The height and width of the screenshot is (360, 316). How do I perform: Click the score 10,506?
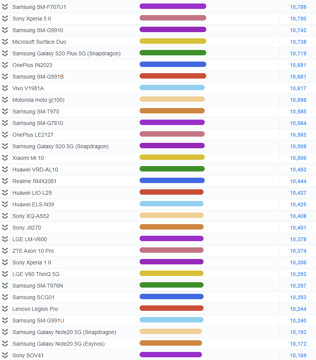coord(298,158)
